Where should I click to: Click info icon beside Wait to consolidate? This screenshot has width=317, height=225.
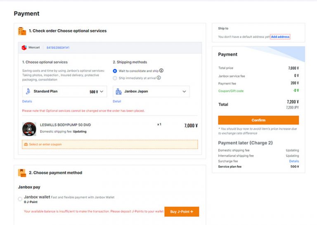(161, 70)
